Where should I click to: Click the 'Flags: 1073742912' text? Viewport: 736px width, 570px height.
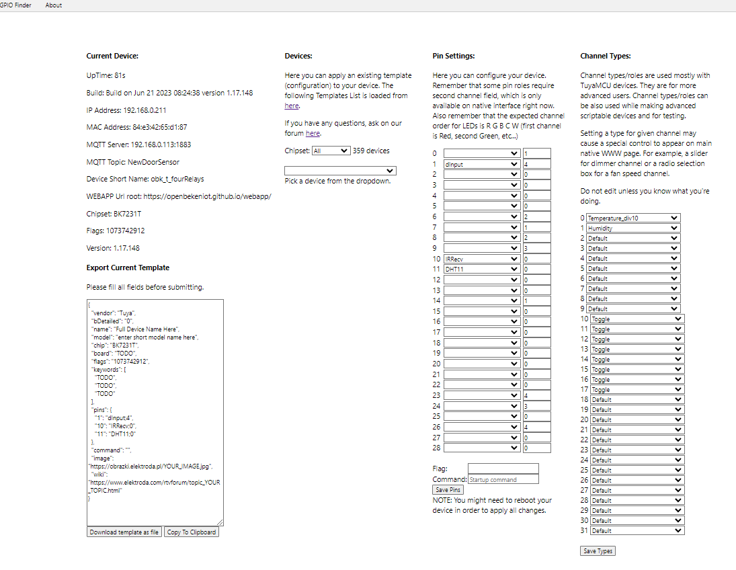coord(116,231)
